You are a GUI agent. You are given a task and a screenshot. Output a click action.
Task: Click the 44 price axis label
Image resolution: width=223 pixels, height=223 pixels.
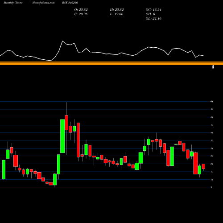click(x=212, y=133)
